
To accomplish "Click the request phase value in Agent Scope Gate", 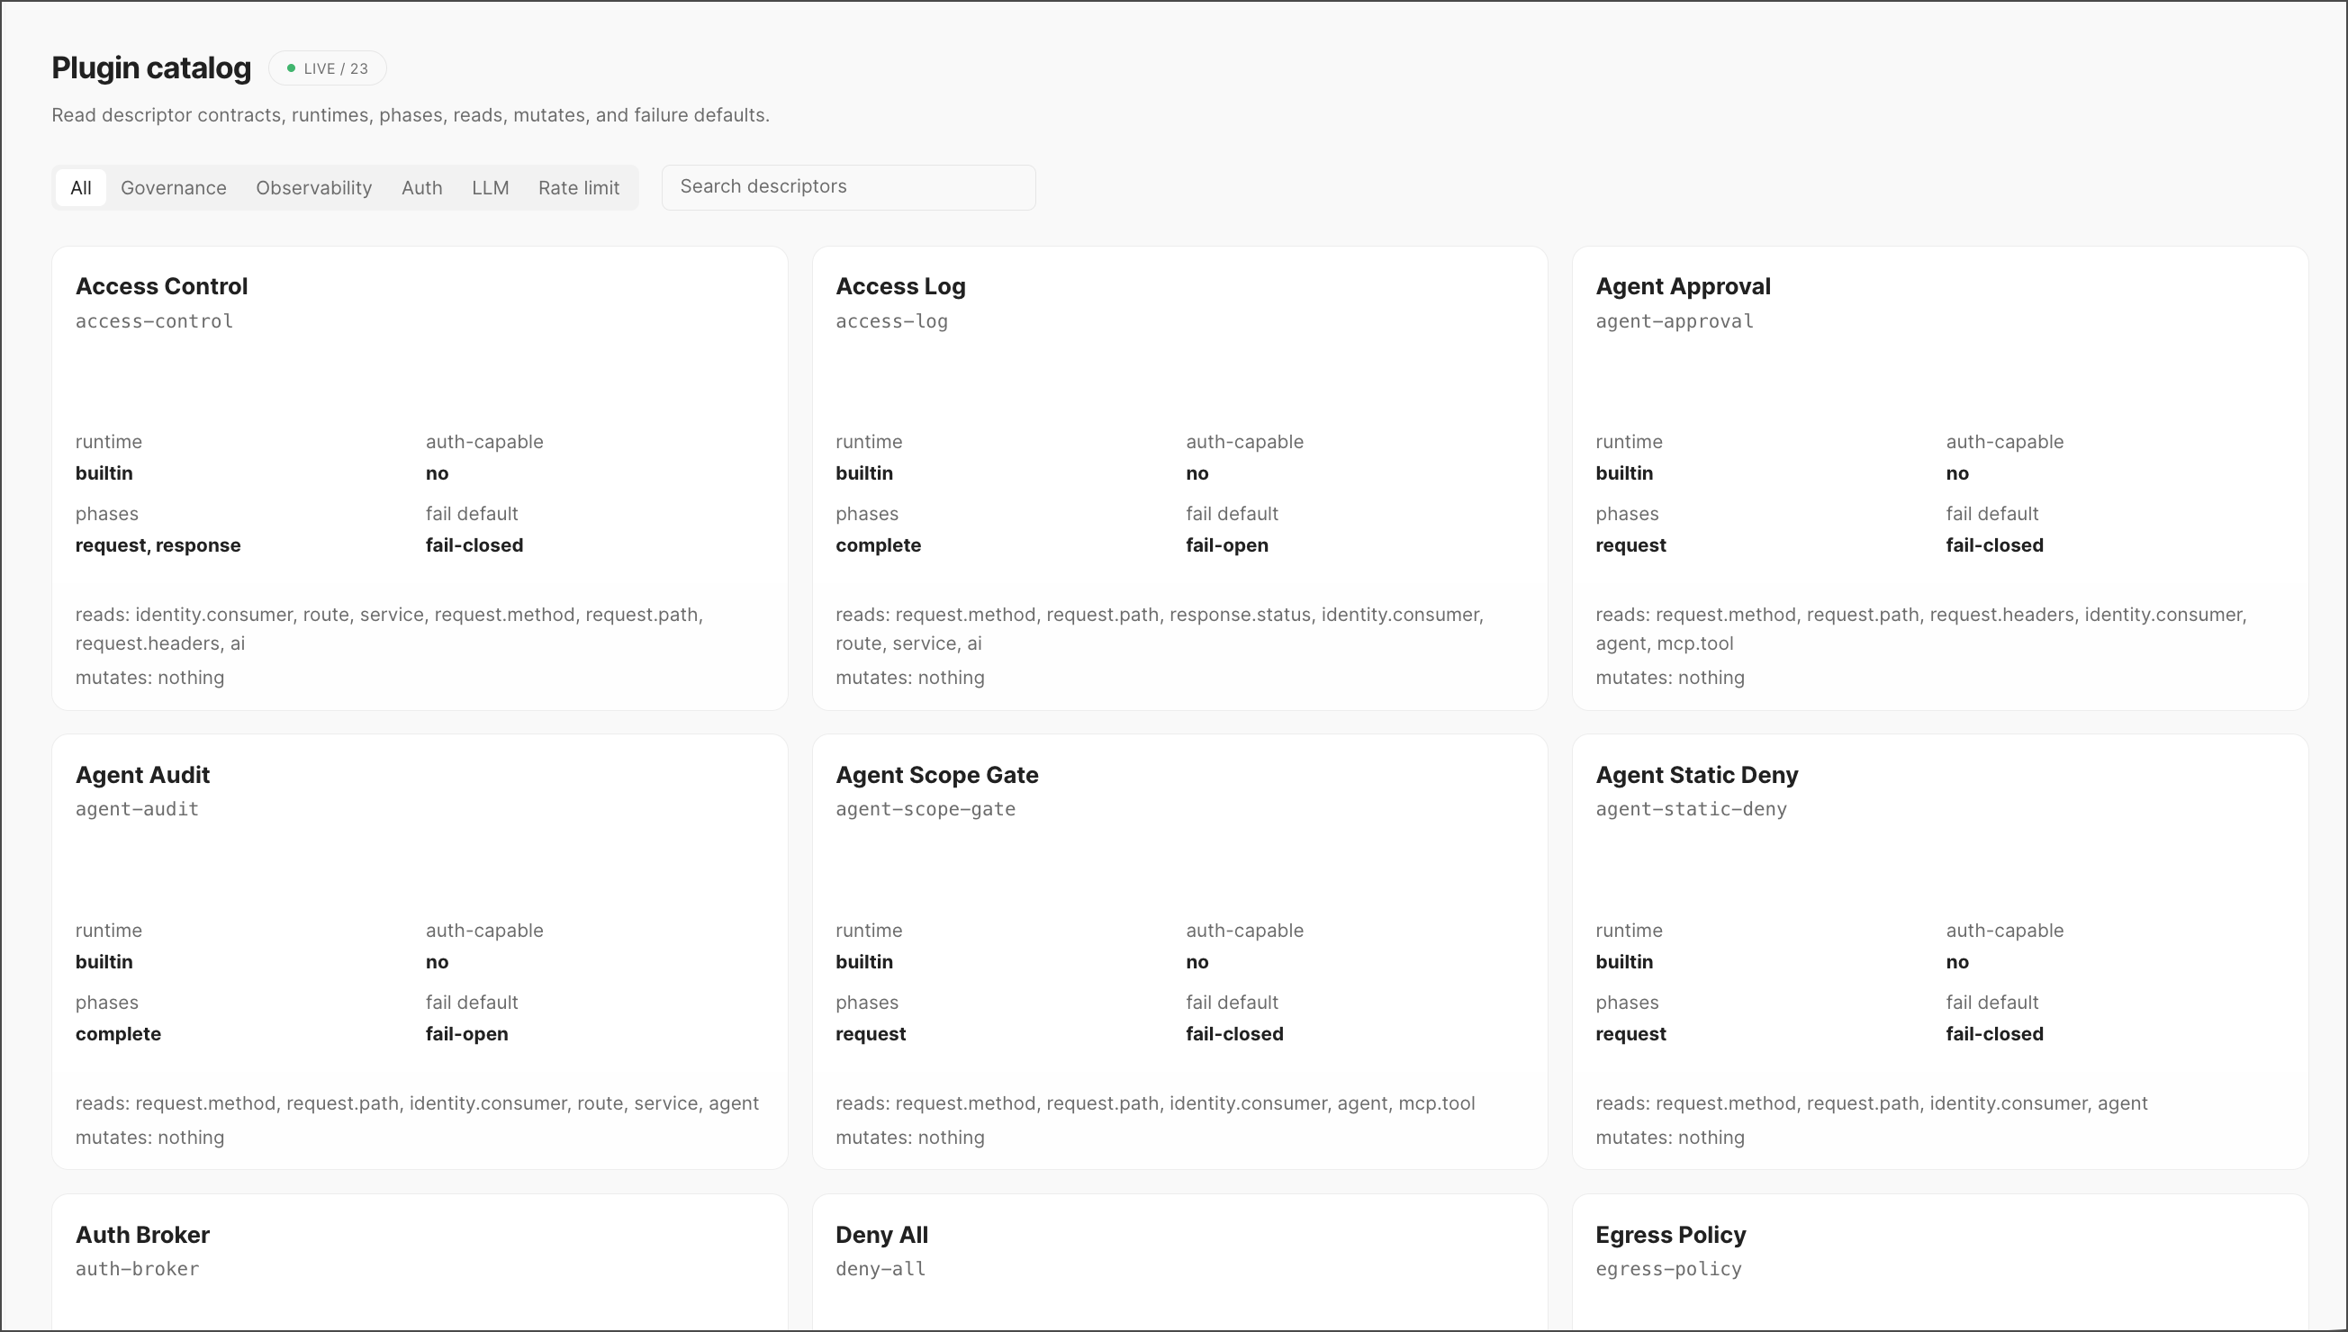I will click(x=871, y=1034).
